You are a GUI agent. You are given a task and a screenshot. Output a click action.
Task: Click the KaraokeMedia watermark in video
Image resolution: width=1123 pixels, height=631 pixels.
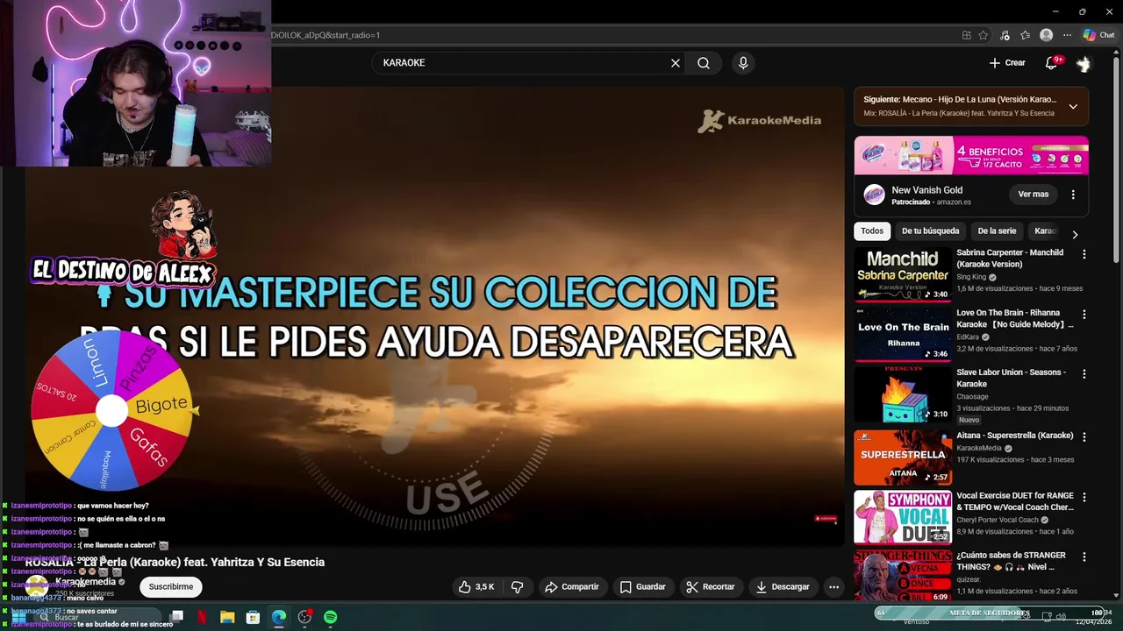coord(760,121)
